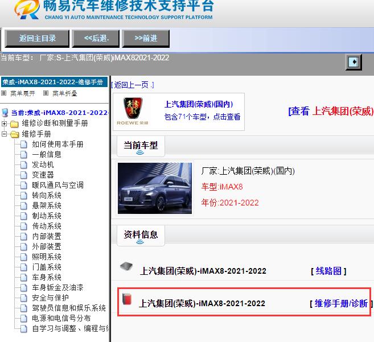The image size is (374, 342).
Task: Click the ROEWE brand logo
Action: [x=133, y=112]
